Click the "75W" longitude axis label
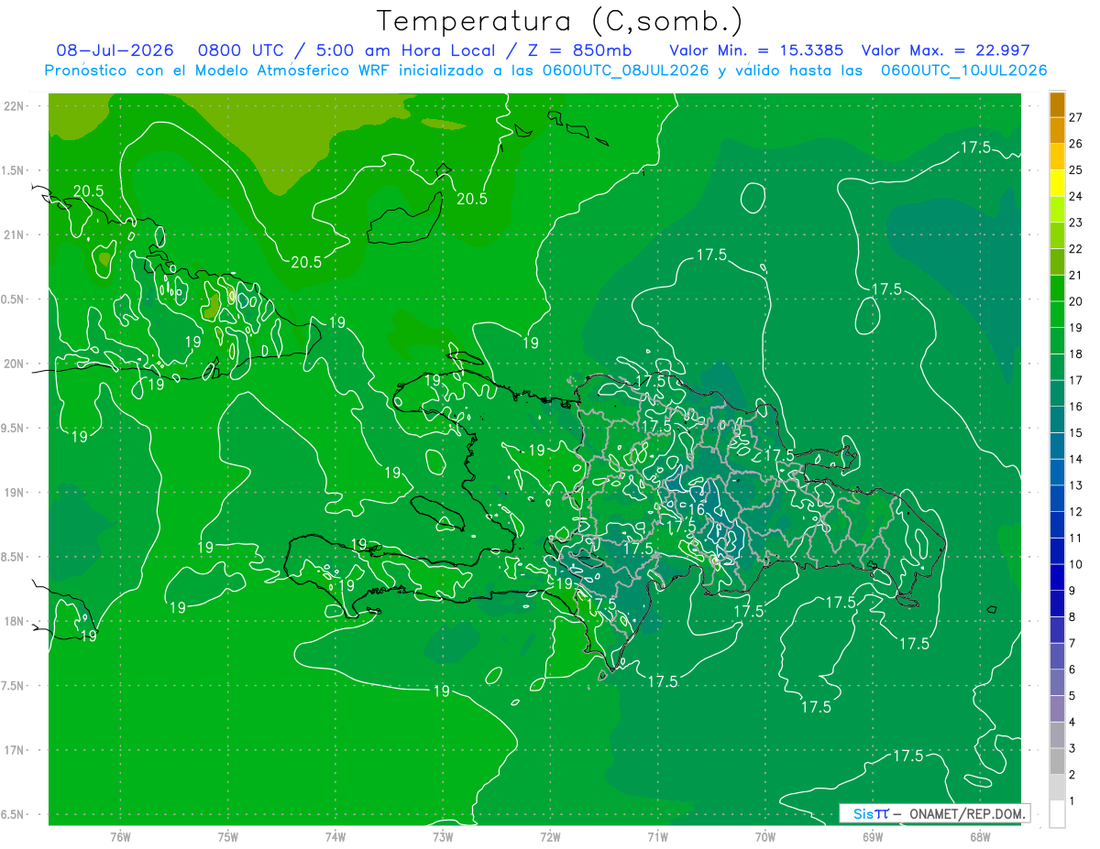The width and height of the screenshot is (1100, 849). 228,836
